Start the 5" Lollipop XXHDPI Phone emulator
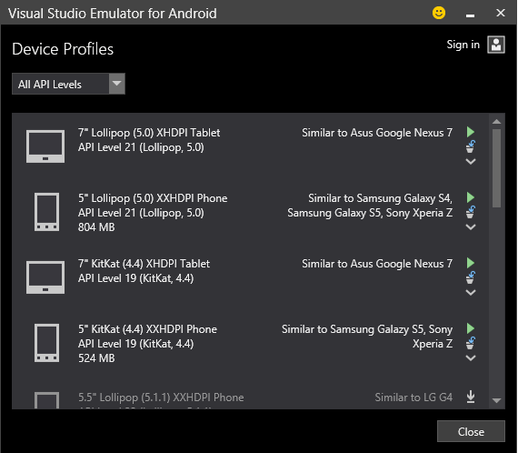518x453 pixels. [x=471, y=197]
